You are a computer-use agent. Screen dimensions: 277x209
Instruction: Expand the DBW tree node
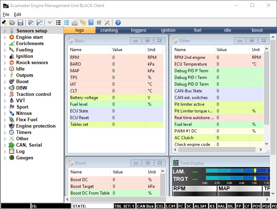point(5,88)
